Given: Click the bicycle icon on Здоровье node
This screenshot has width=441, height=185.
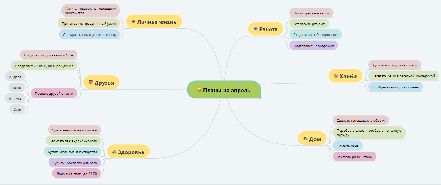Looking at the screenshot, I should (x=114, y=152).
